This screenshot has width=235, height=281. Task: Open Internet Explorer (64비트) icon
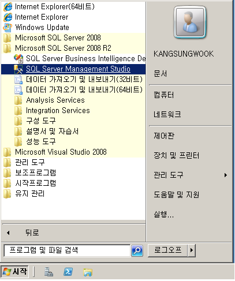pos(8,7)
